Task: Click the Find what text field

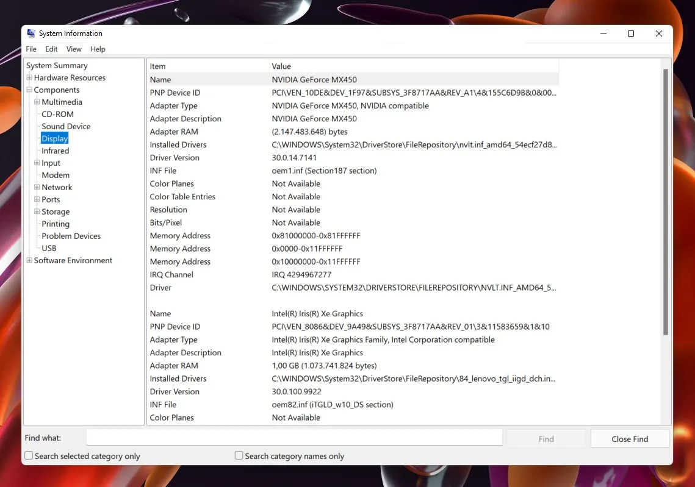Action: (x=294, y=438)
